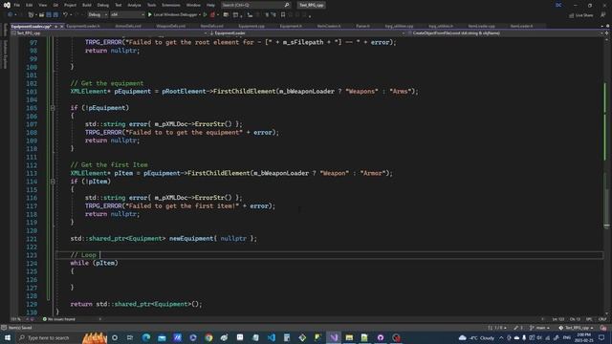612x344 pixels.
Task: Click the Visual Studio logo icon
Action: point(7,5)
